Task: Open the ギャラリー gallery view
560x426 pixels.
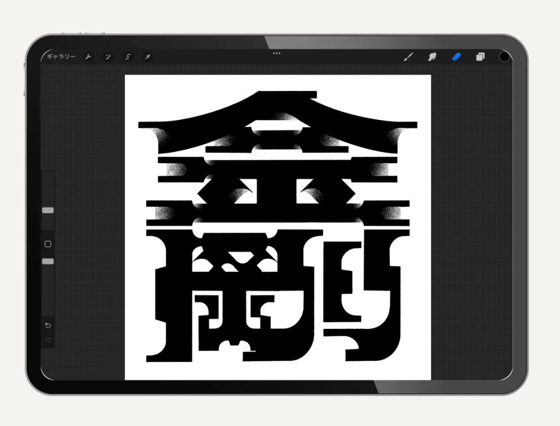Action: 61,57
